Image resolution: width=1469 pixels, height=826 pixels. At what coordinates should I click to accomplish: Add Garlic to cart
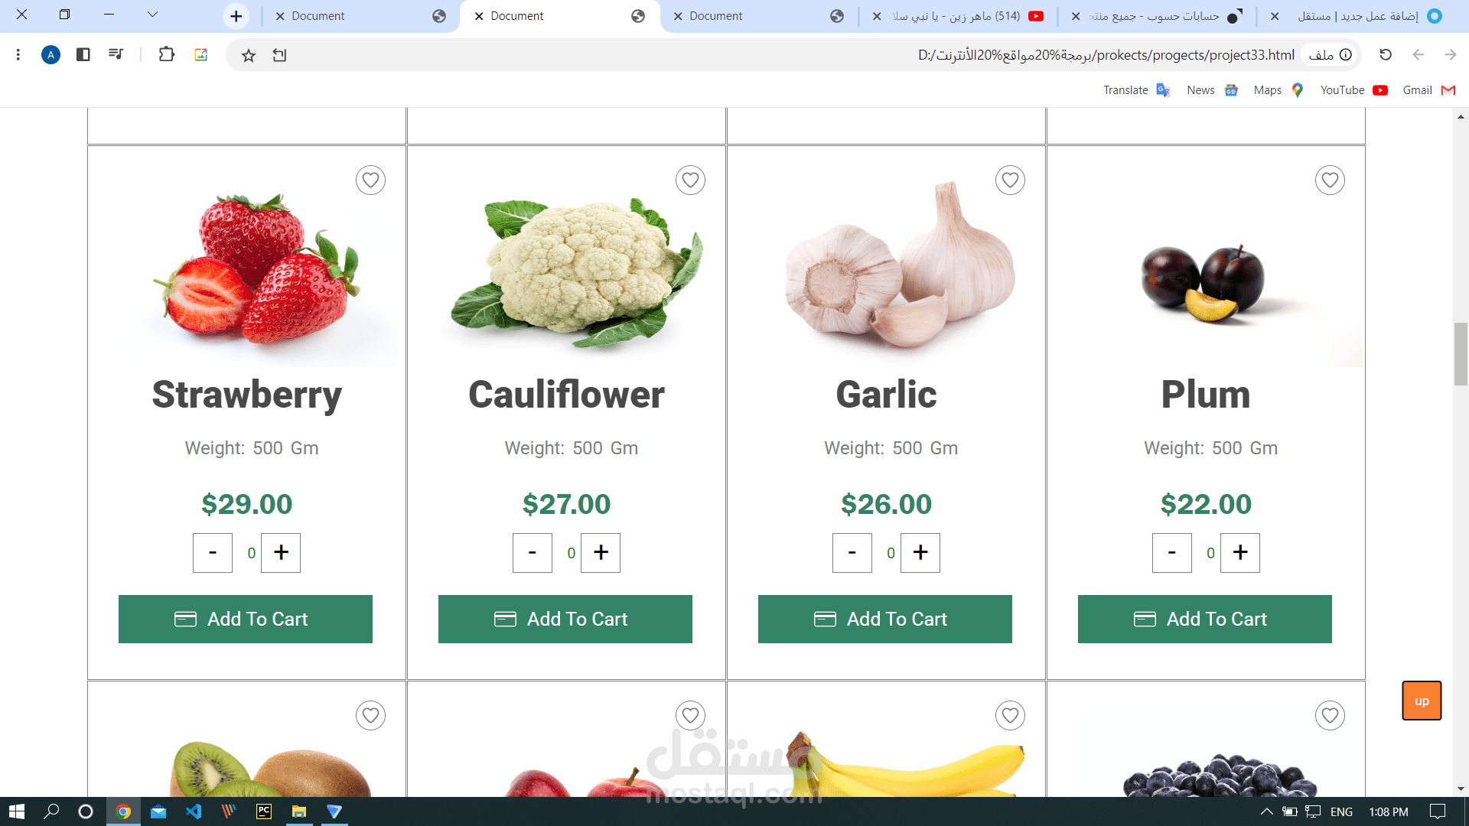(884, 619)
